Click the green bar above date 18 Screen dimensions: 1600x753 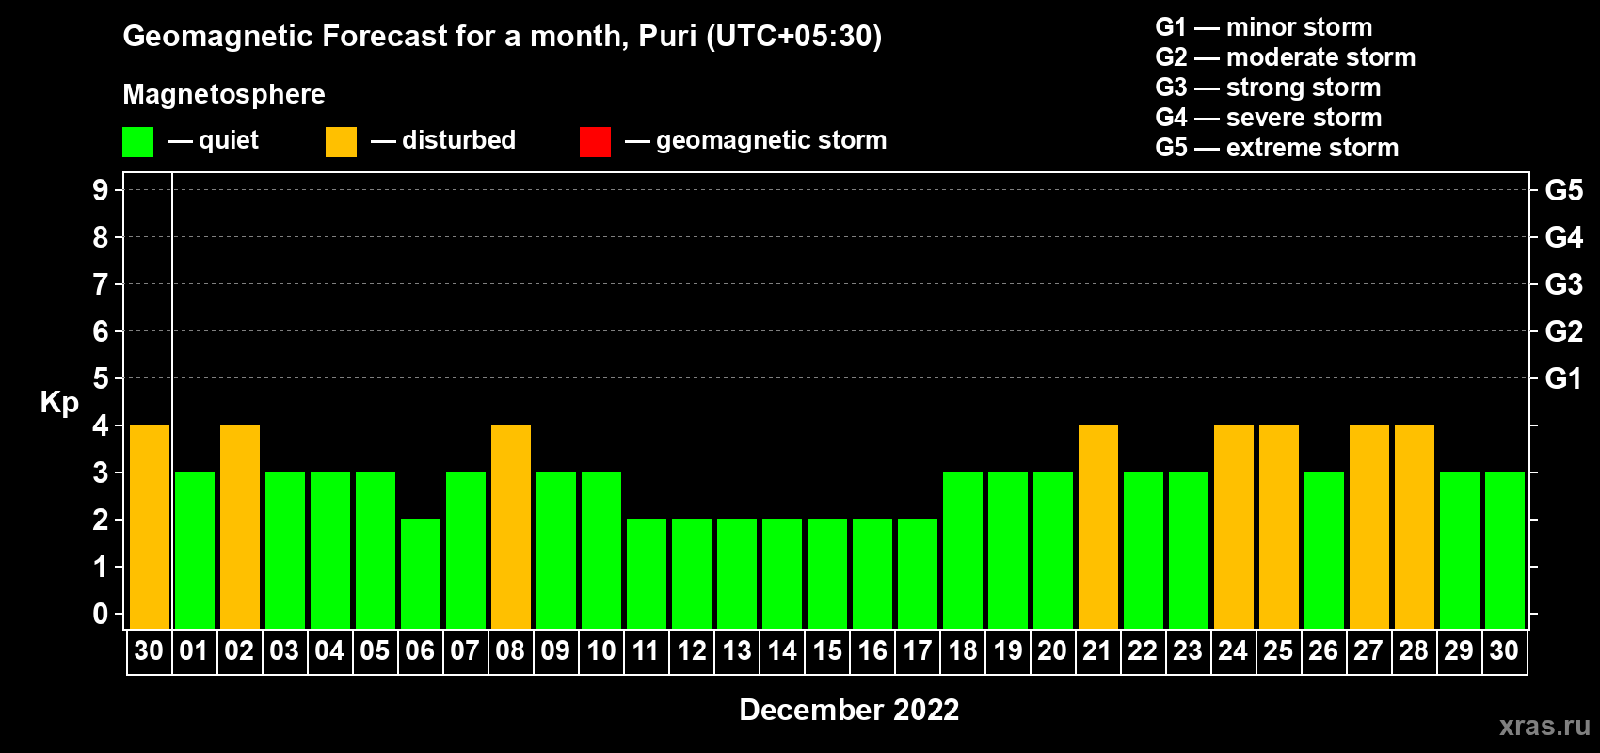point(963,551)
